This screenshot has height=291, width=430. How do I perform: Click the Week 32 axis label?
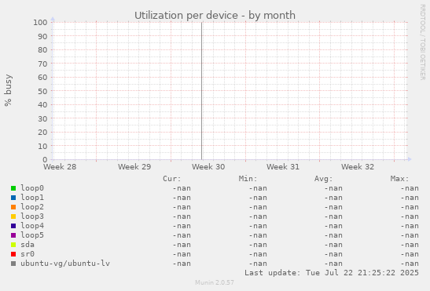[358, 167]
